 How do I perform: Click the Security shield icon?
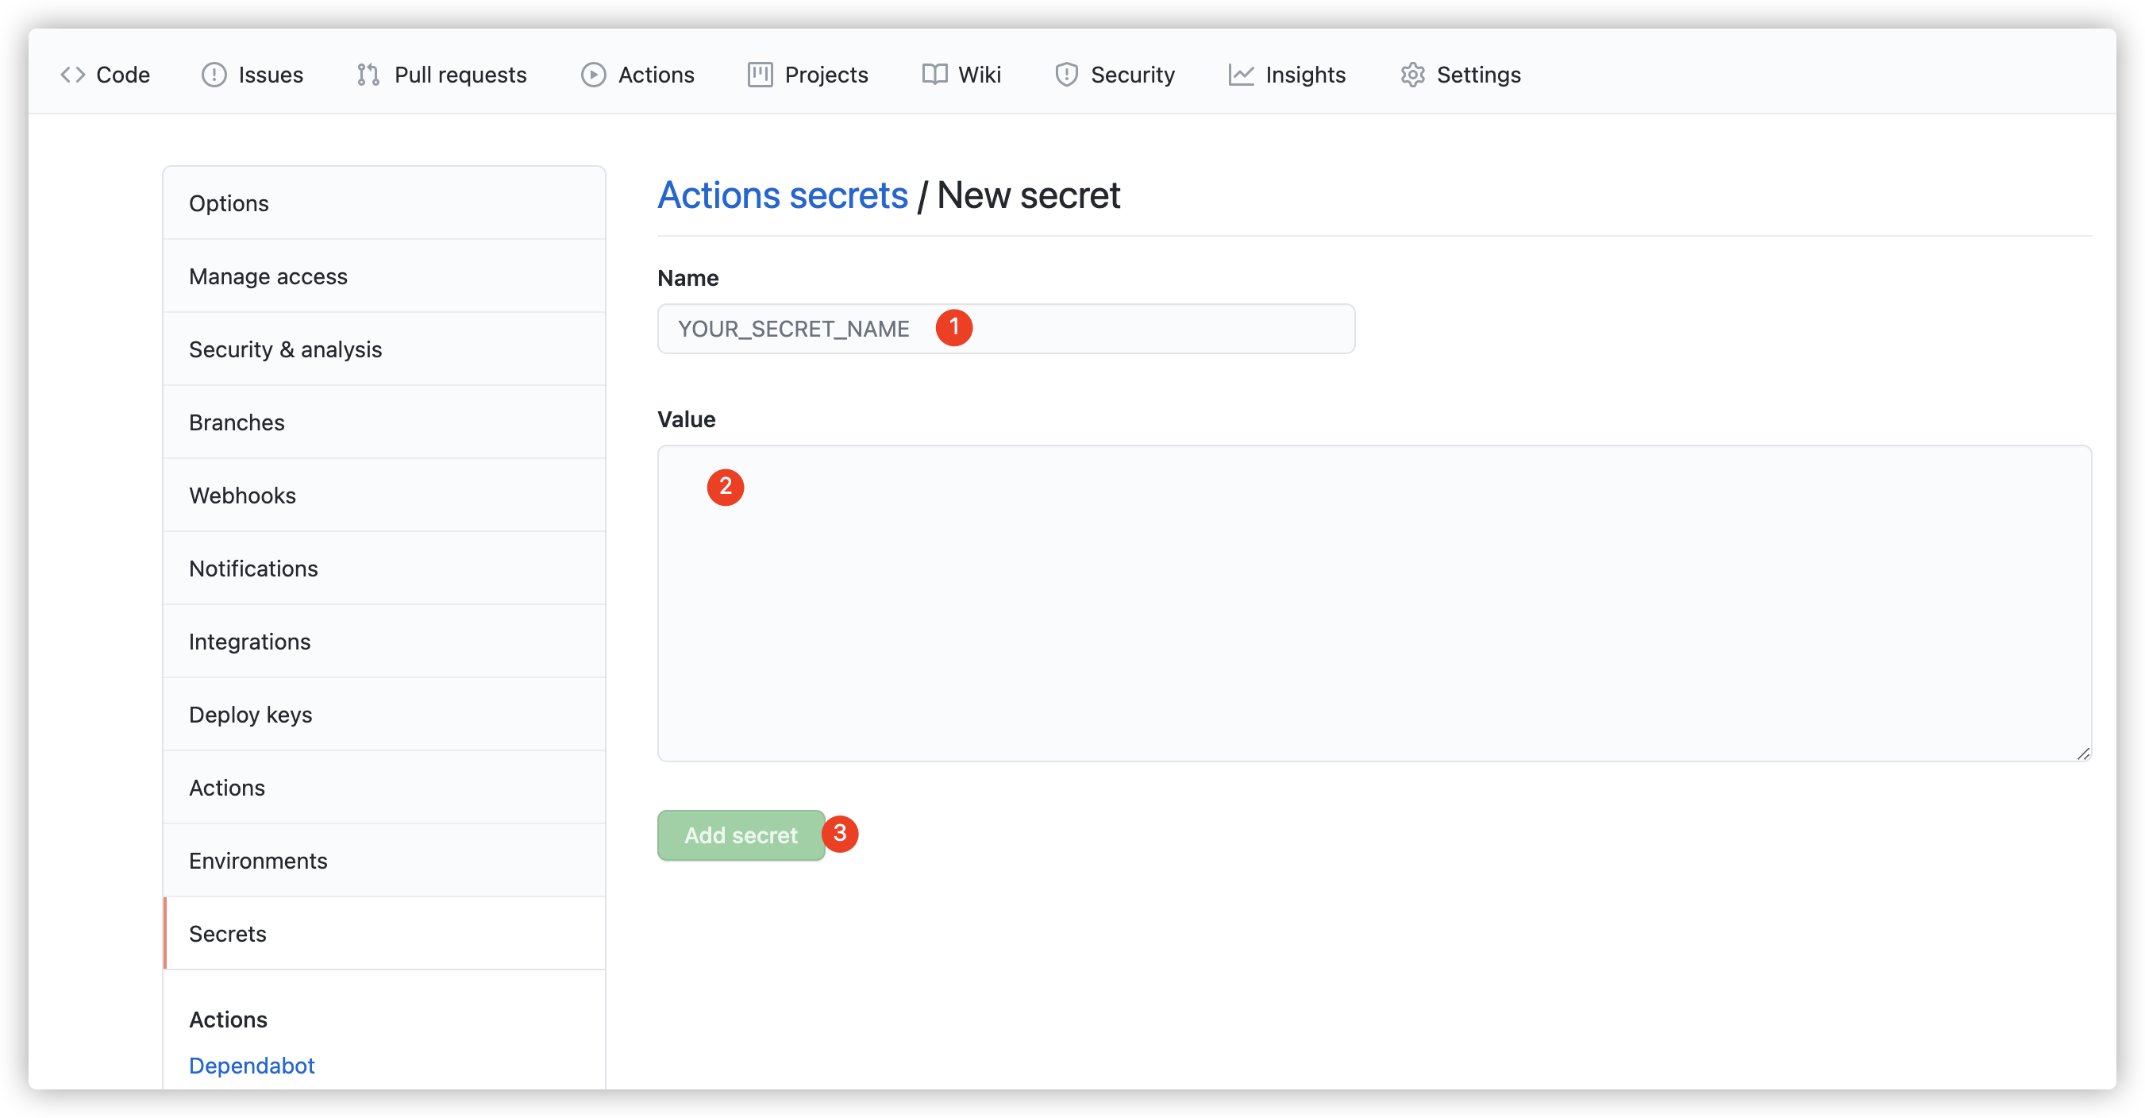1066,75
